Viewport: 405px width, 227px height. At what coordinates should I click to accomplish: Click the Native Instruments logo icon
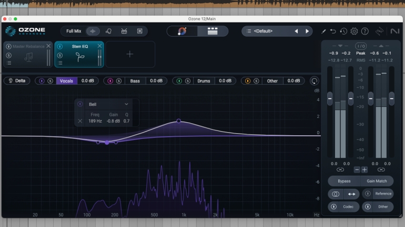pos(394,31)
